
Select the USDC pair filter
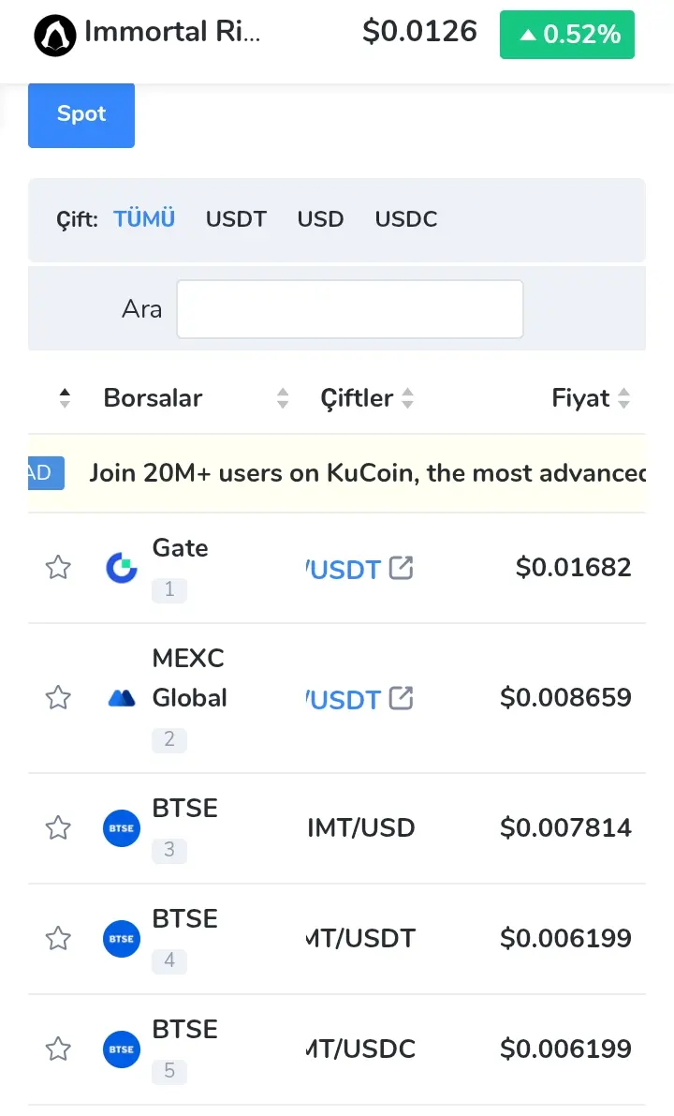(406, 219)
